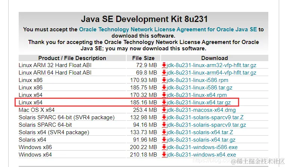Download jdk-8u231-linux-i586.rpm
Screen dimensions: 287x167
[x=197, y=80]
